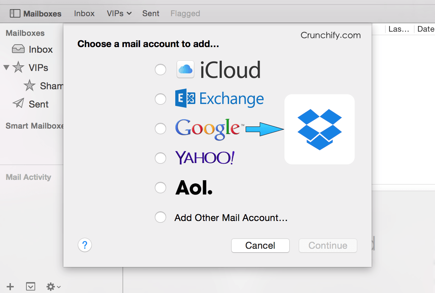The image size is (435, 293).
Task: Click the Date column header
Action: click(425, 29)
